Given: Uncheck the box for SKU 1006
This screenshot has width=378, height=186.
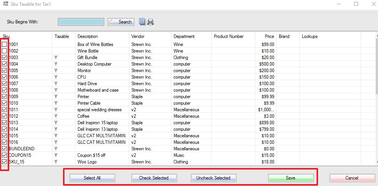Looking at the screenshot, I should tap(5, 77).
